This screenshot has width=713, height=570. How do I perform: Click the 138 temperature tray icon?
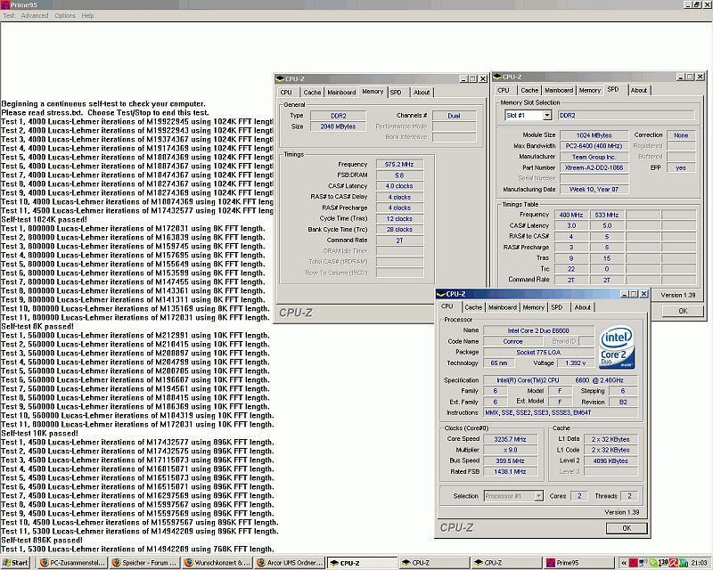662,563
